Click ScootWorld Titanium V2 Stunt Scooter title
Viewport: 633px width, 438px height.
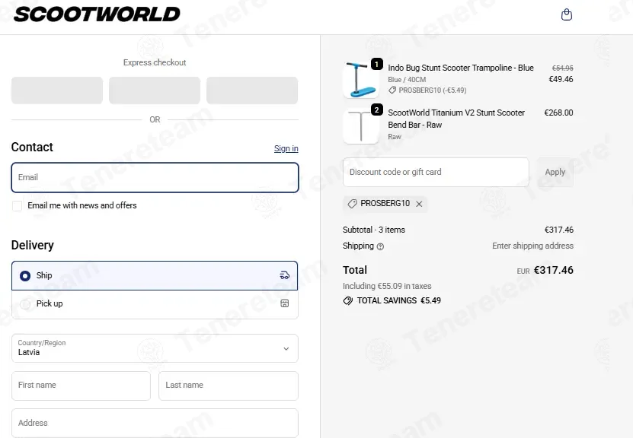[456, 119]
